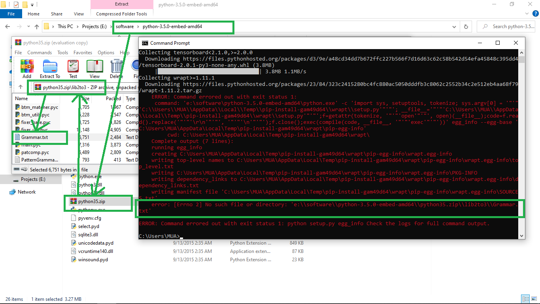
Task: Open the Customize Quick Access Toolbar dropdown
Action: [x=32, y=5]
